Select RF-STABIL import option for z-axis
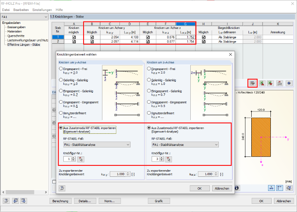This screenshot has width=297, height=212. 149,128
